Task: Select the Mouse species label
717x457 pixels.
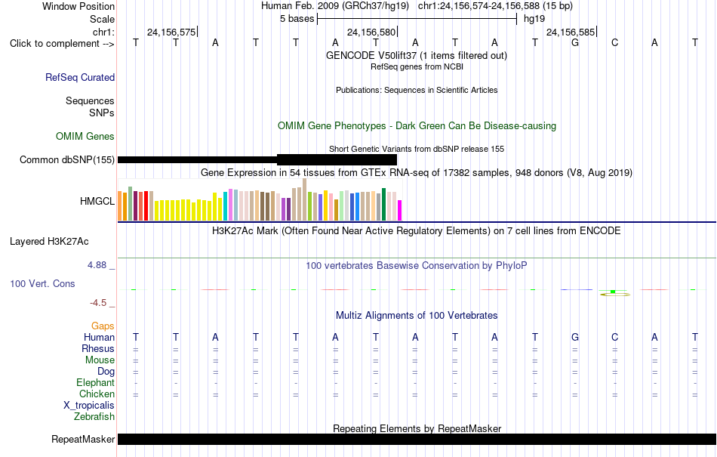Action: [x=100, y=360]
